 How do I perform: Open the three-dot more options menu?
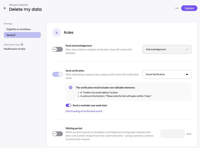pyautogui.click(x=177, y=8)
